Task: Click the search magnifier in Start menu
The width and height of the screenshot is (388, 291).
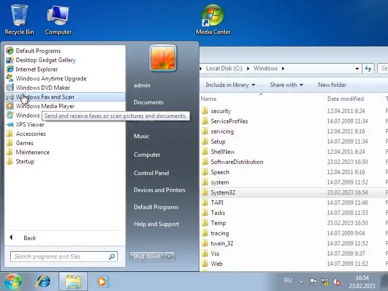Action: (112, 257)
